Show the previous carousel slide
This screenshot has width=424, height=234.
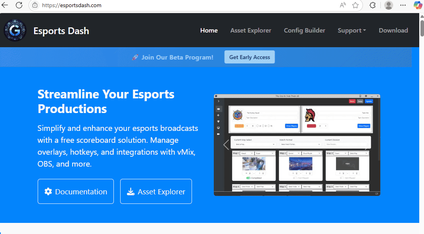226,145
